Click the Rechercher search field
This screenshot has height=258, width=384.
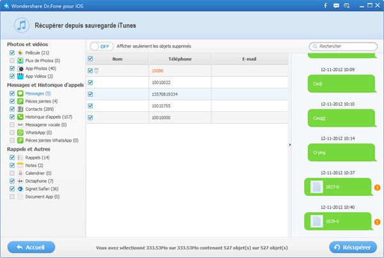[x=343, y=46]
